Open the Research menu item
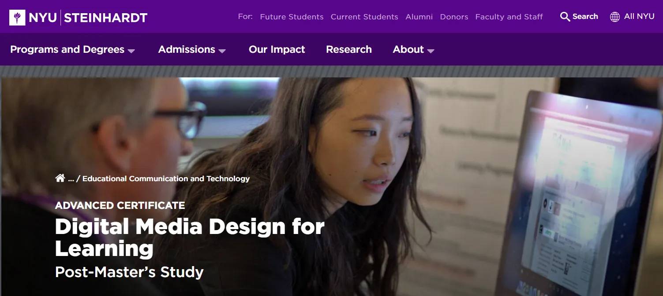 tap(348, 49)
